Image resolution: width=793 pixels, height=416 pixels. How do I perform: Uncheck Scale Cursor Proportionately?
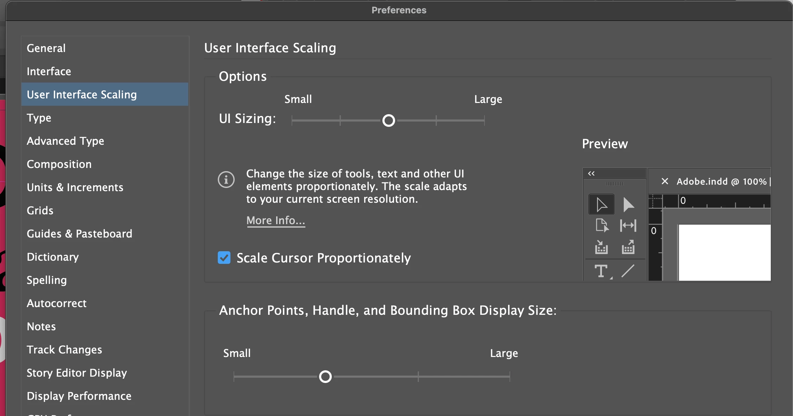(x=224, y=258)
